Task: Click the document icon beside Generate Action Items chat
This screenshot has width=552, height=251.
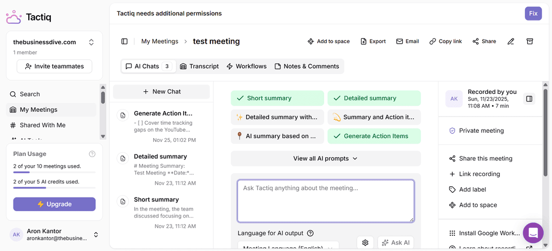Action: (122, 116)
